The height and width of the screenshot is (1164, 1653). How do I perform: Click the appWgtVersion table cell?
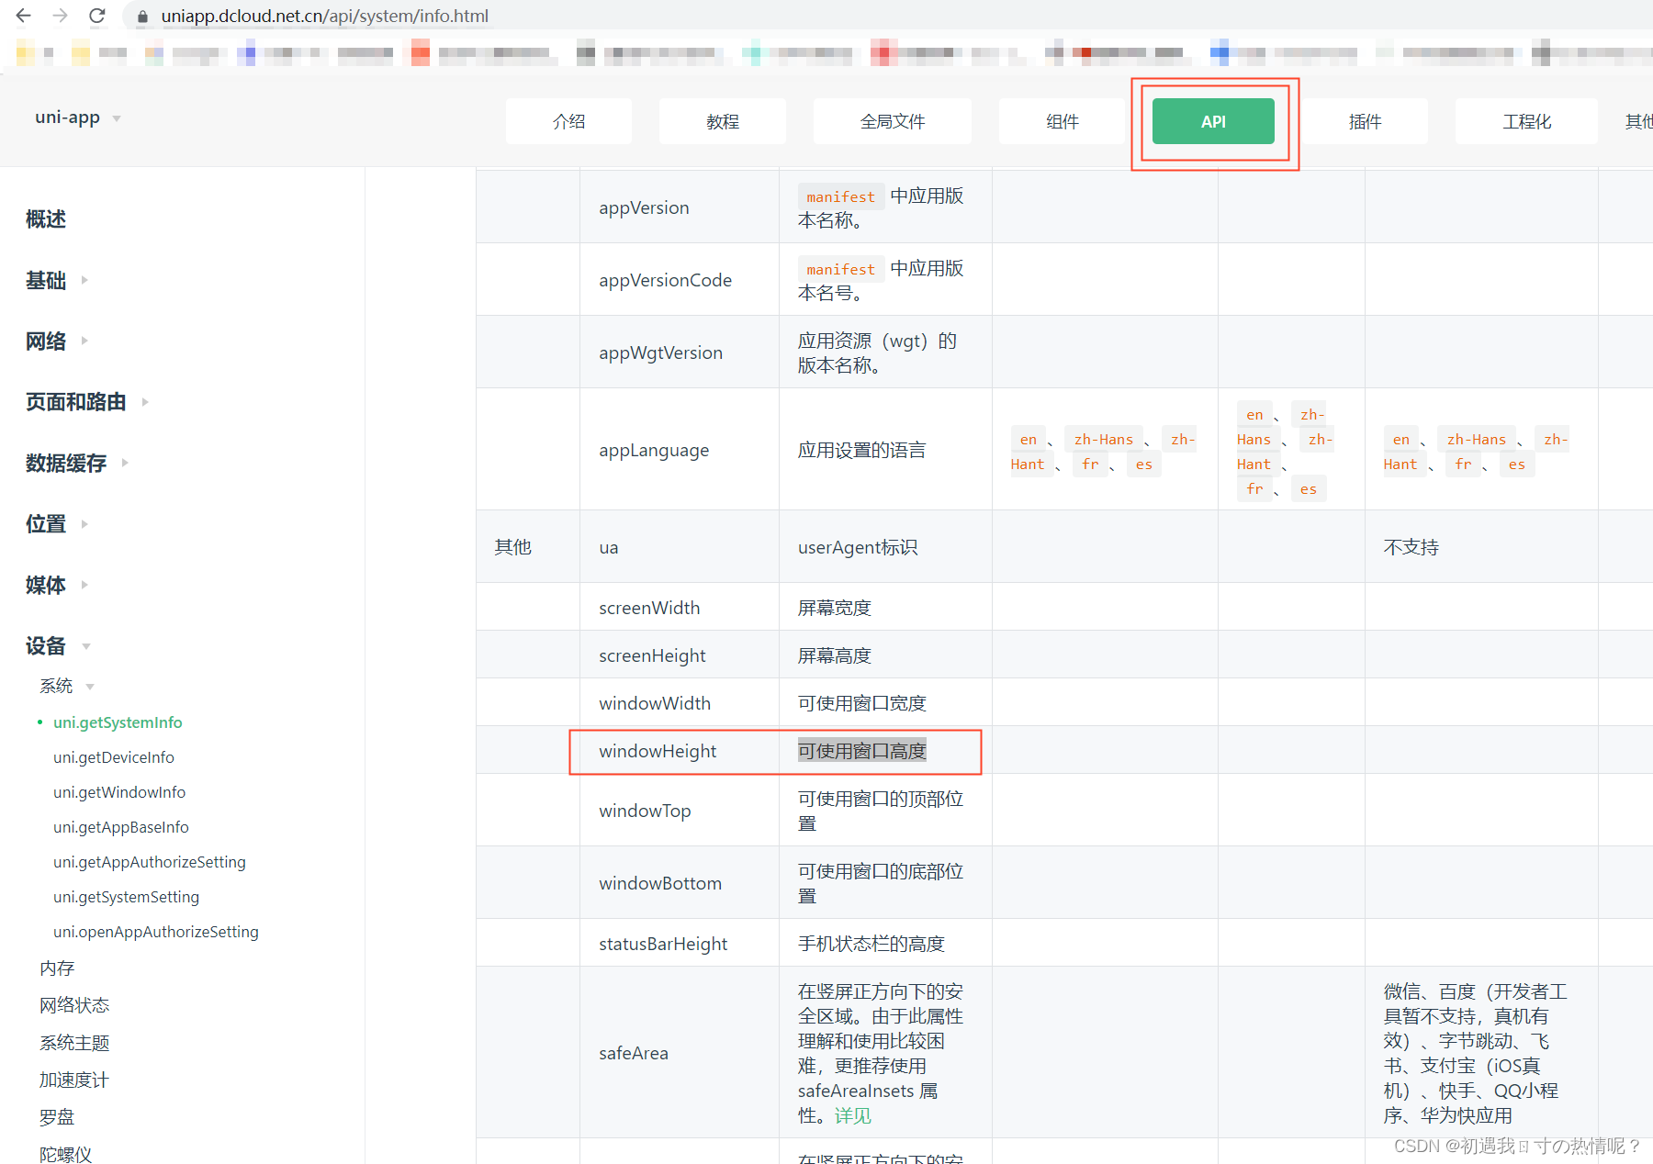pos(680,353)
